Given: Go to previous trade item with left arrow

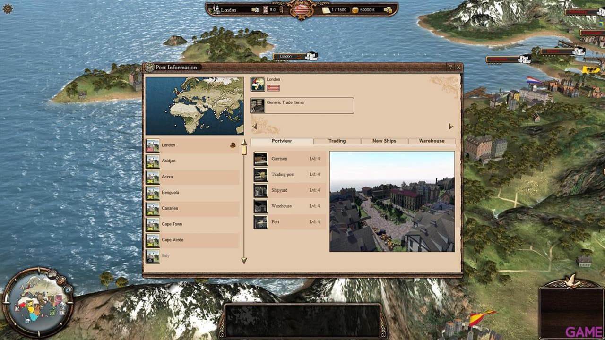Looking at the screenshot, I should tap(254, 127).
